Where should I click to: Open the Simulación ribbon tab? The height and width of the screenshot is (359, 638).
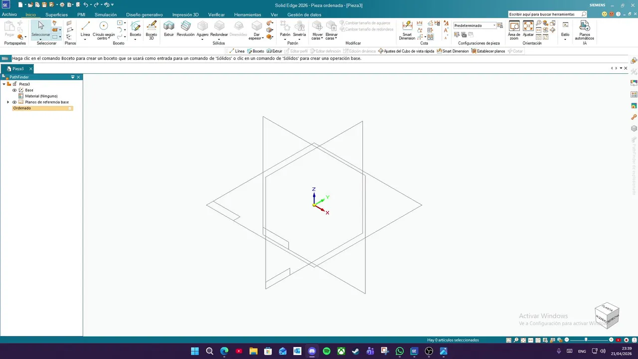(106, 14)
